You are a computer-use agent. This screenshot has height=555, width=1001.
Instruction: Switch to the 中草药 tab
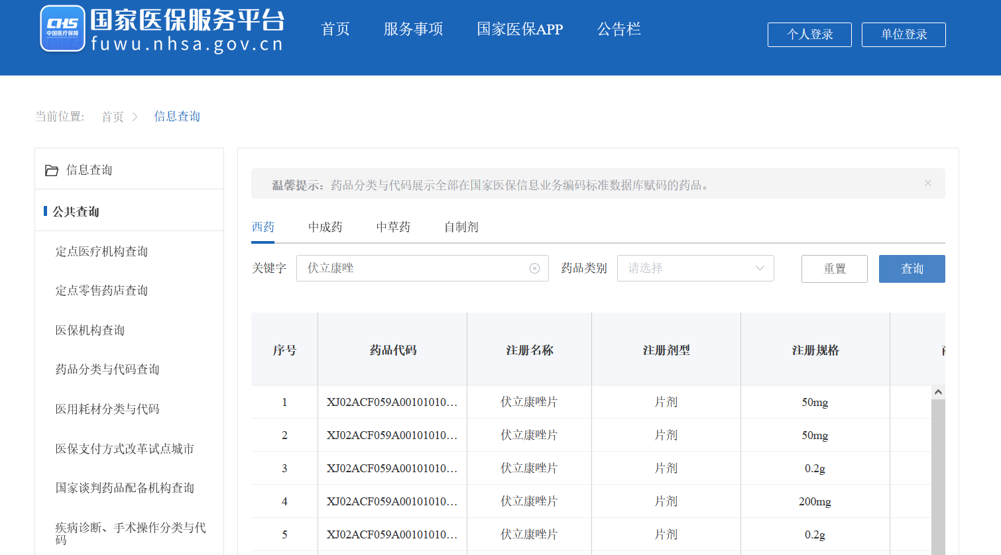(x=393, y=227)
